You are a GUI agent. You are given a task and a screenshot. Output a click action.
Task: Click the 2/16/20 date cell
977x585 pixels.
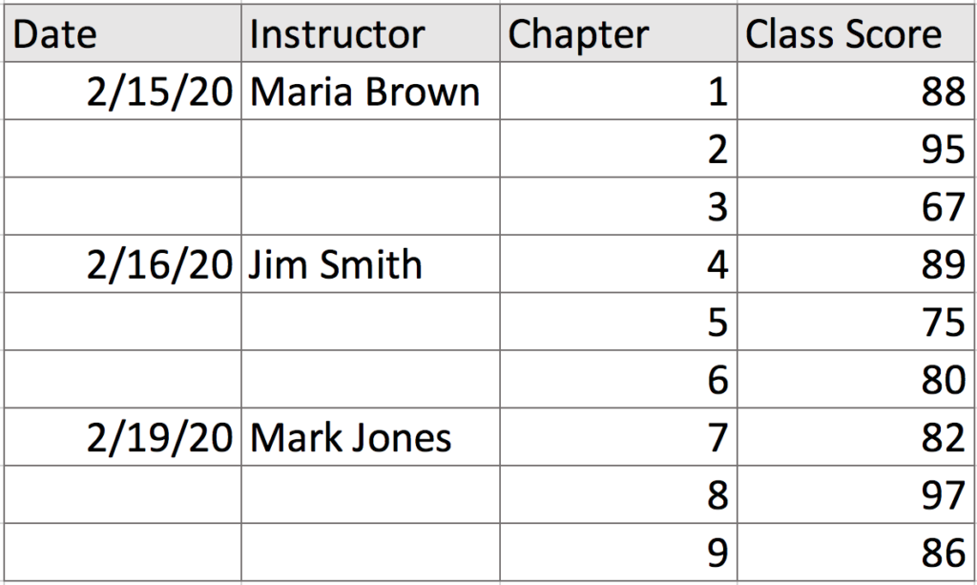pyautogui.click(x=122, y=264)
